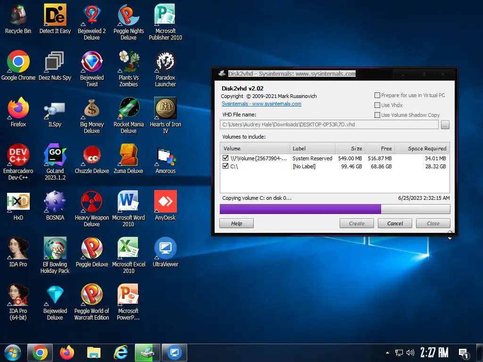The image size is (483, 362).
Task: Open Internet Explorer from the taskbar
Action: [120, 353]
